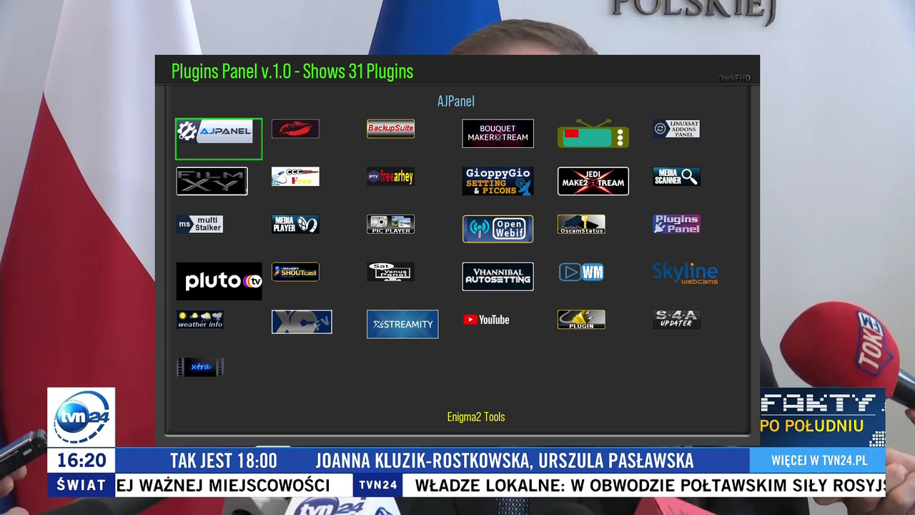Open the Plugins Panel icon
Viewport: 915px width, 515px height.
click(676, 225)
